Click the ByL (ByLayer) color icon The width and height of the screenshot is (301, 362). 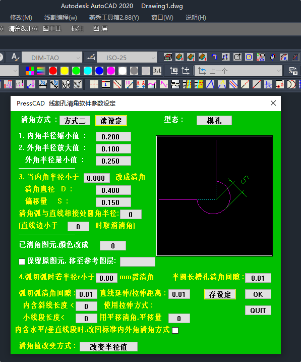tap(157, 71)
